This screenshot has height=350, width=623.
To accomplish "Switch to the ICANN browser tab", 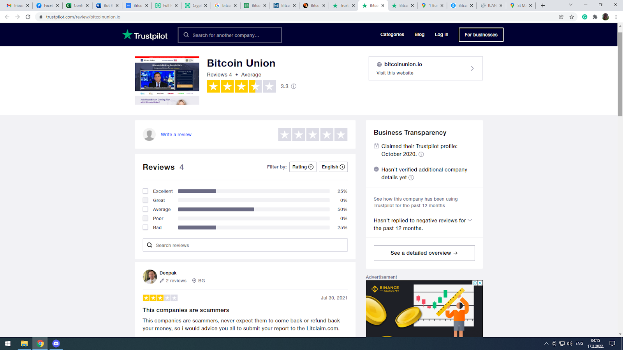I will pyautogui.click(x=491, y=5).
